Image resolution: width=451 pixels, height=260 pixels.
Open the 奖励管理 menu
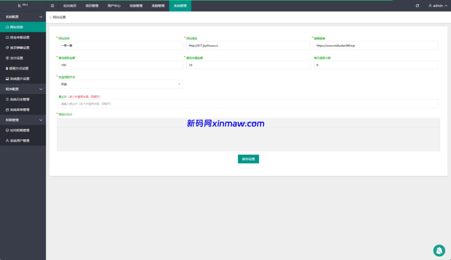[158, 6]
